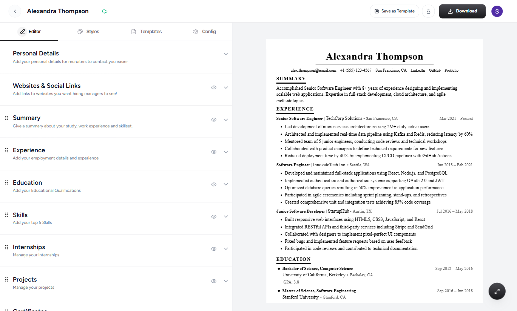
Task: Toggle visibility of Websites & Social Links
Action: click(214, 87)
